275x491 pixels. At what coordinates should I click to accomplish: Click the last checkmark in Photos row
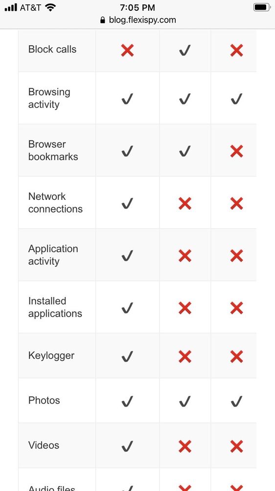point(237,401)
